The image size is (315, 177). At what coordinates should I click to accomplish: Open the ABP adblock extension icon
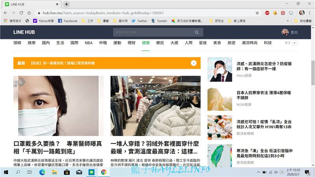[x=267, y=13]
